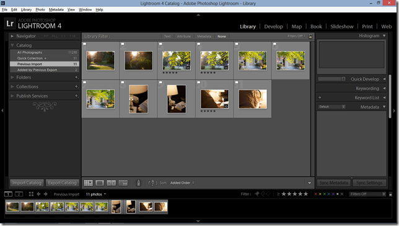Expand the Folders panel
The image size is (399, 226).
[12, 77]
